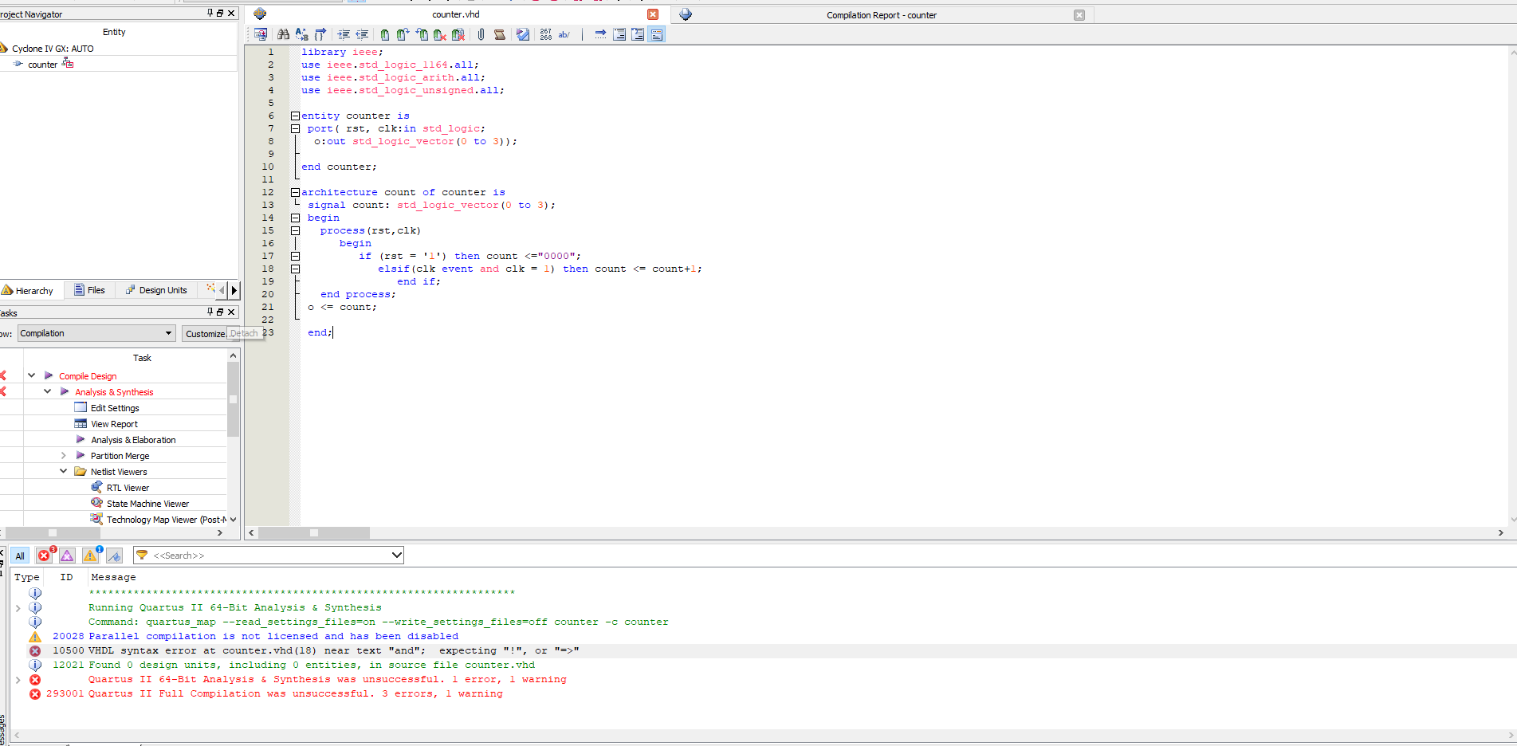Select the Analysis & Elaboration task
The image size is (1517, 746).
pyautogui.click(x=133, y=440)
